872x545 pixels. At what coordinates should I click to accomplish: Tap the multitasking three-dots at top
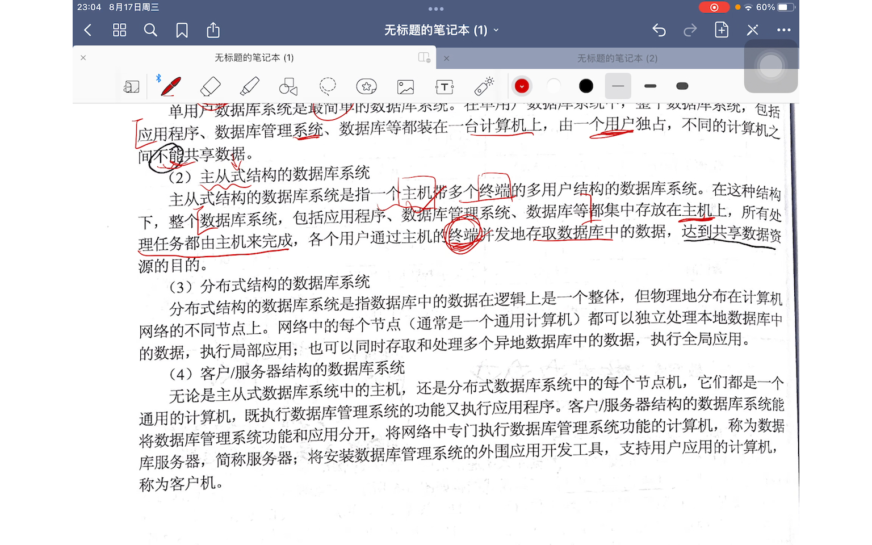click(x=436, y=9)
